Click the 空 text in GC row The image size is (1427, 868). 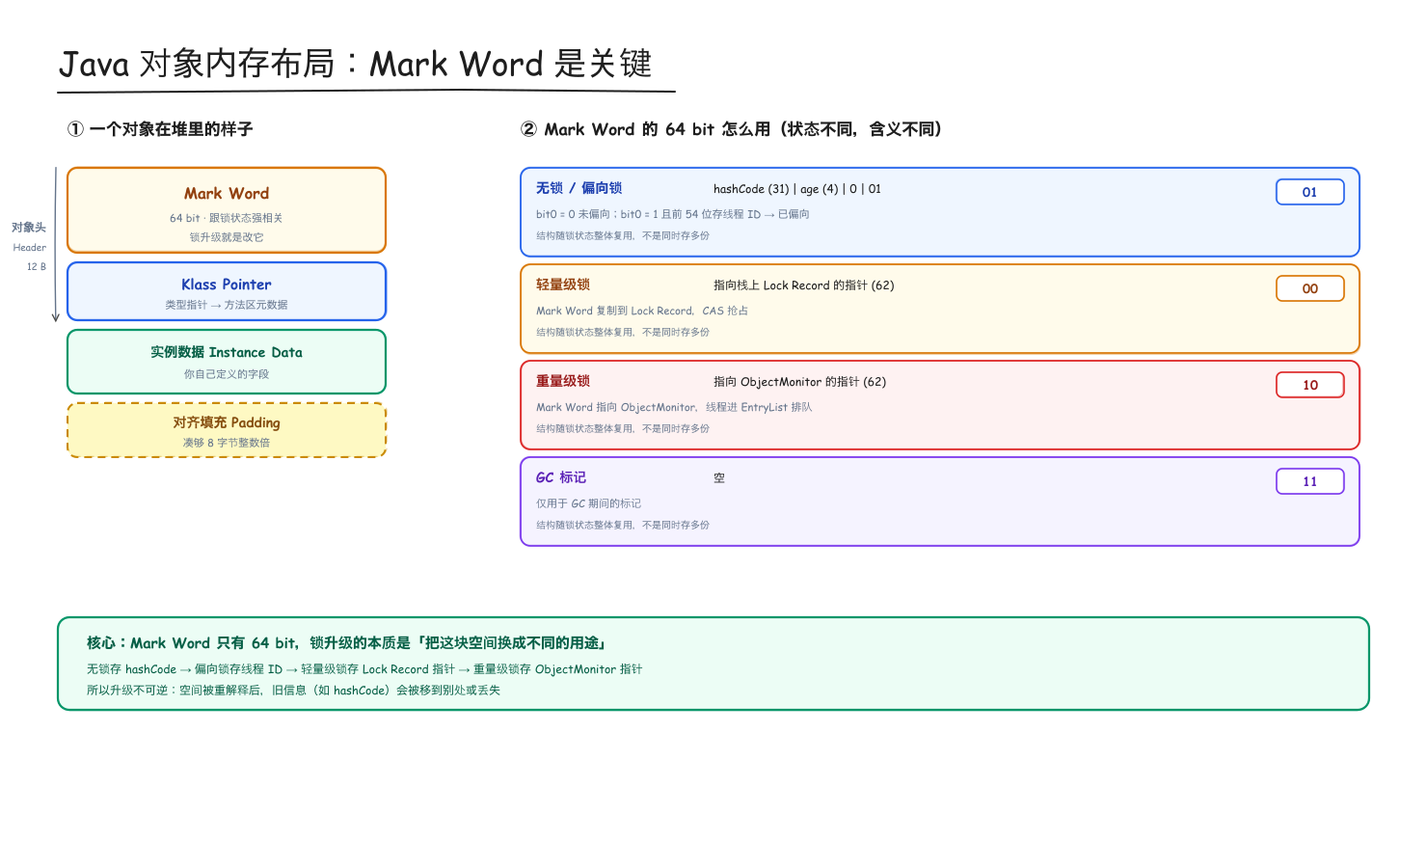tap(719, 478)
